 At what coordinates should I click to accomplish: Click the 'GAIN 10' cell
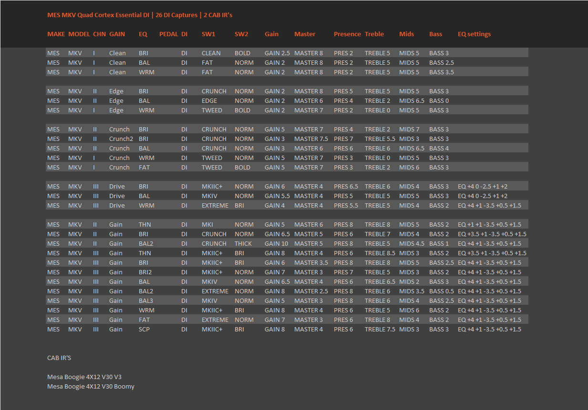[277, 244]
